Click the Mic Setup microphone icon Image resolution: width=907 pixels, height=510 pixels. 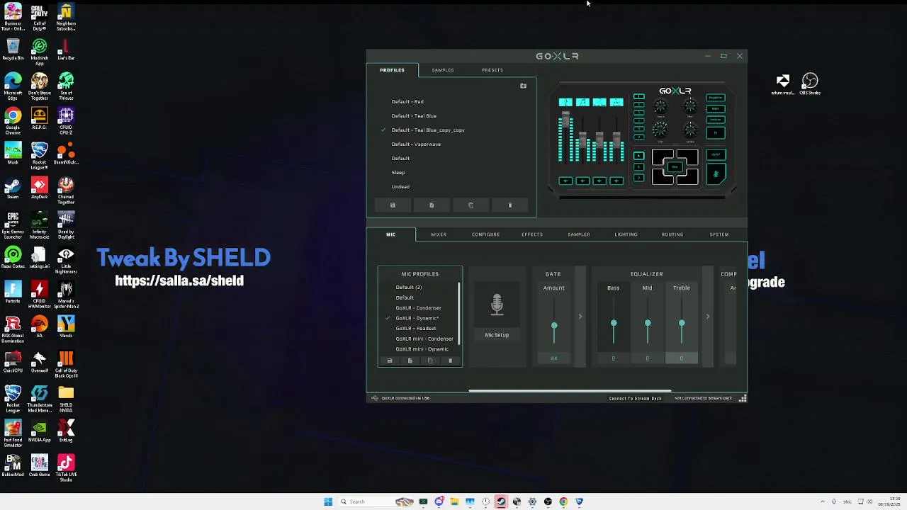pos(497,305)
